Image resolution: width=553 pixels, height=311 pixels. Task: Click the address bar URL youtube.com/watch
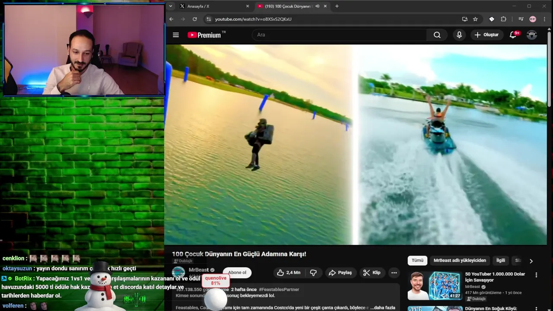click(253, 19)
